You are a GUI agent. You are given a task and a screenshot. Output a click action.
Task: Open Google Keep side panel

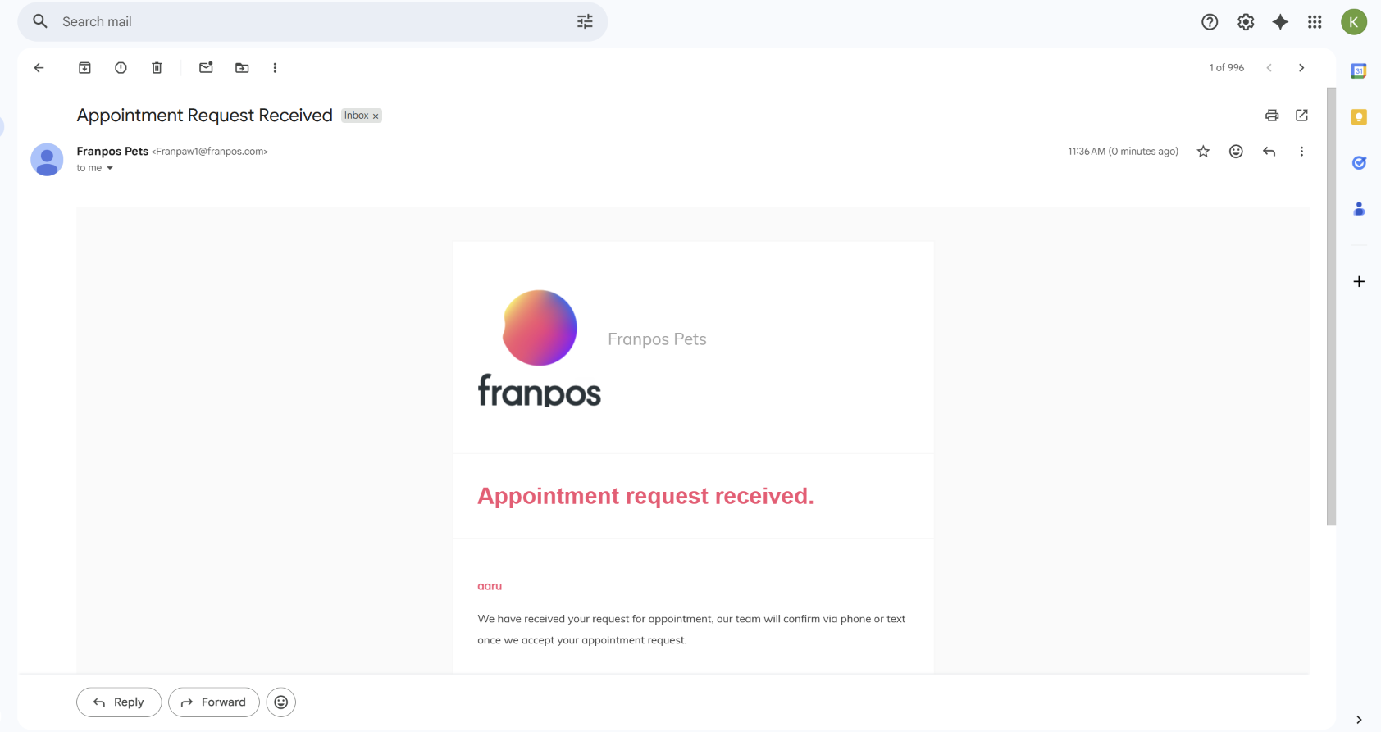point(1359,117)
